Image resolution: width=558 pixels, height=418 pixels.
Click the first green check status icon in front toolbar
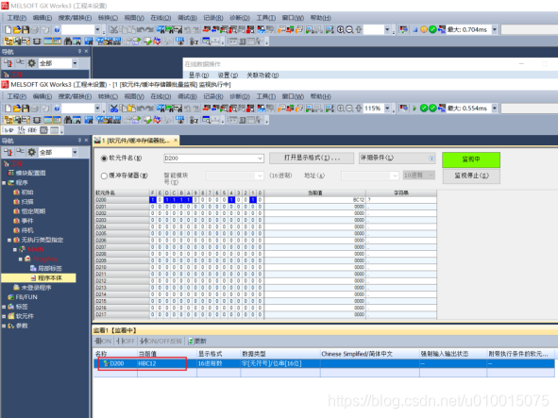pyautogui.click(x=424, y=109)
